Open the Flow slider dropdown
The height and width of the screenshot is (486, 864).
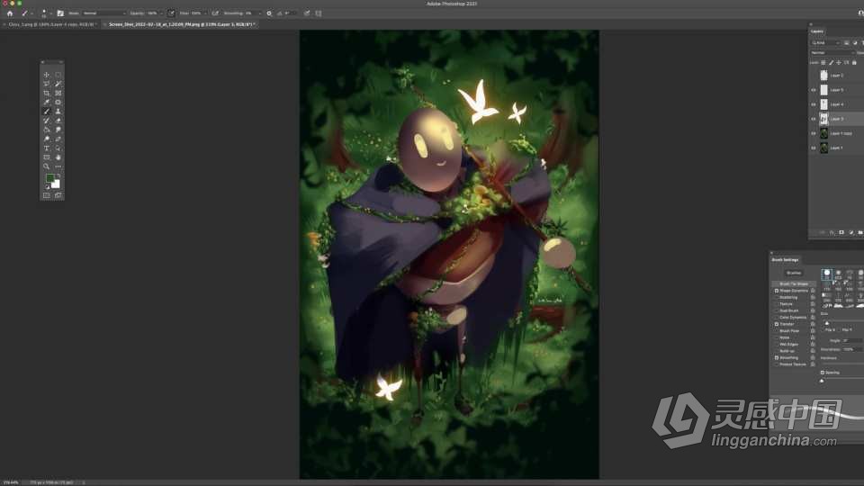[x=205, y=13]
